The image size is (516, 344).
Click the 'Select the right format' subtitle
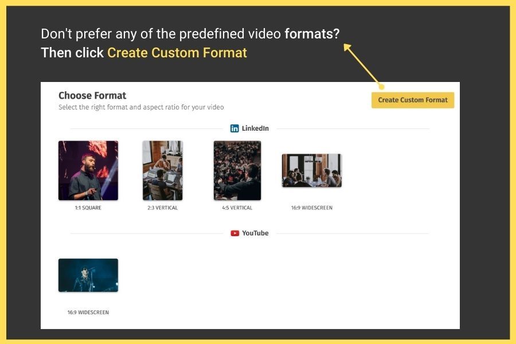tap(141, 107)
